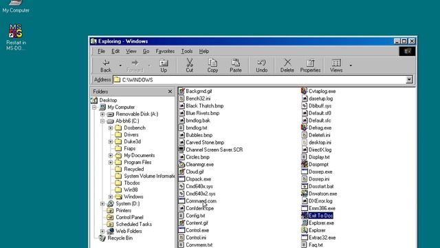Select Cvtaplog.exe file
Image resolution: width=440 pixels, height=248 pixels.
[x=322, y=91]
